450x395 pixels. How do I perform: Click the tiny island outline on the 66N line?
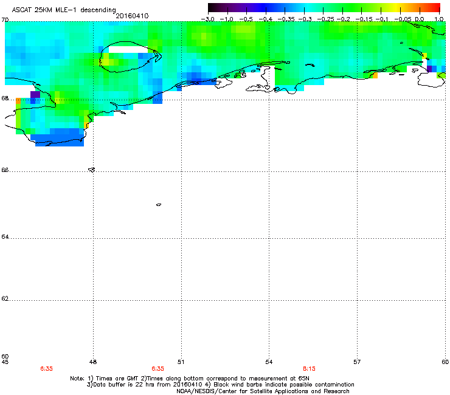[x=92, y=170]
